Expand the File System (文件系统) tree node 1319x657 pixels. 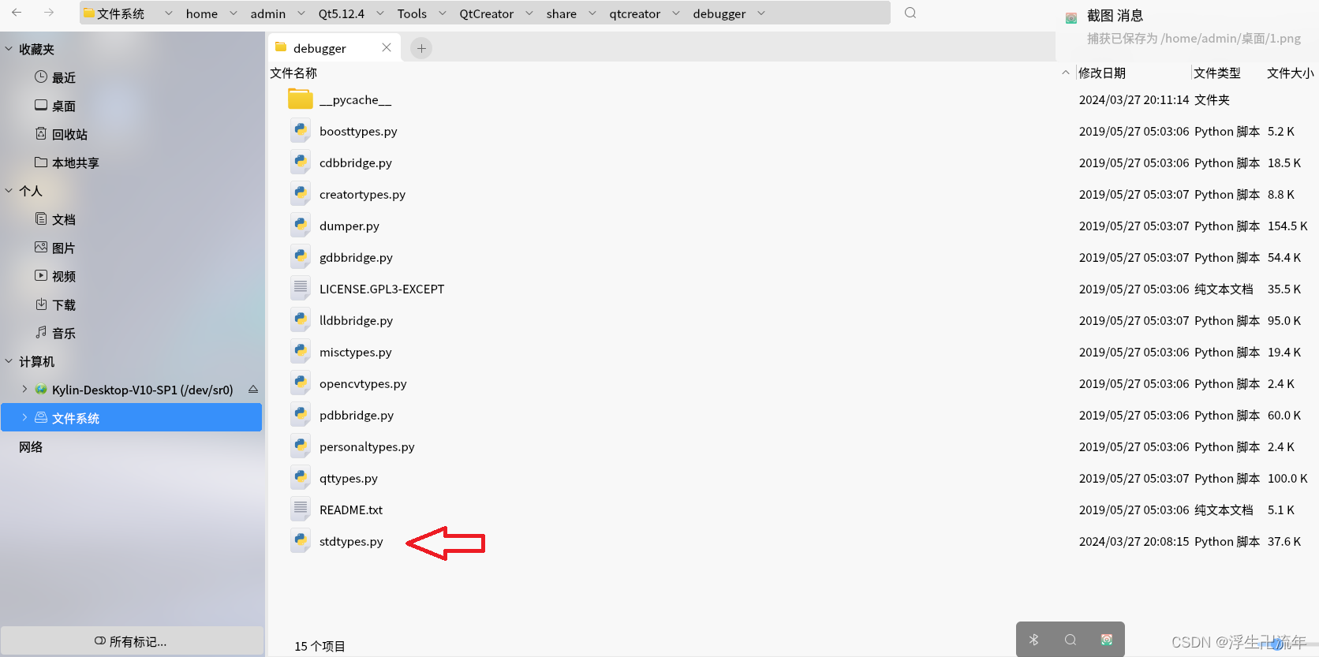[x=24, y=417]
